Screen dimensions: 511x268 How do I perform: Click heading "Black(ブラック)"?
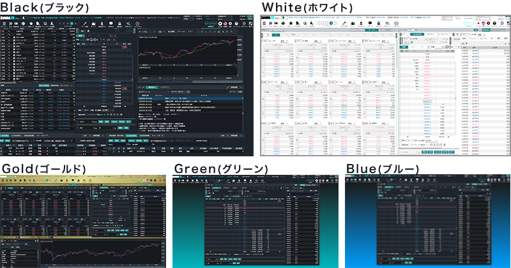45,7
